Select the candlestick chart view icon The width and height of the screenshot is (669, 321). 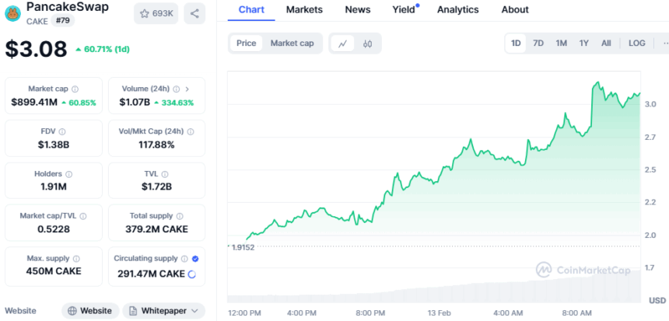coord(367,44)
